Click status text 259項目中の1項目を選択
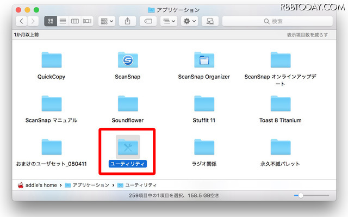Screen dimensions: 348x217 tap(156, 195)
